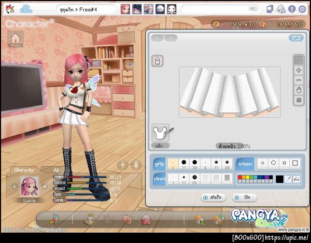Select the pencil draw tool in side toolbar
Image resolution: width=311 pixels, height=243 pixels.
[299, 60]
